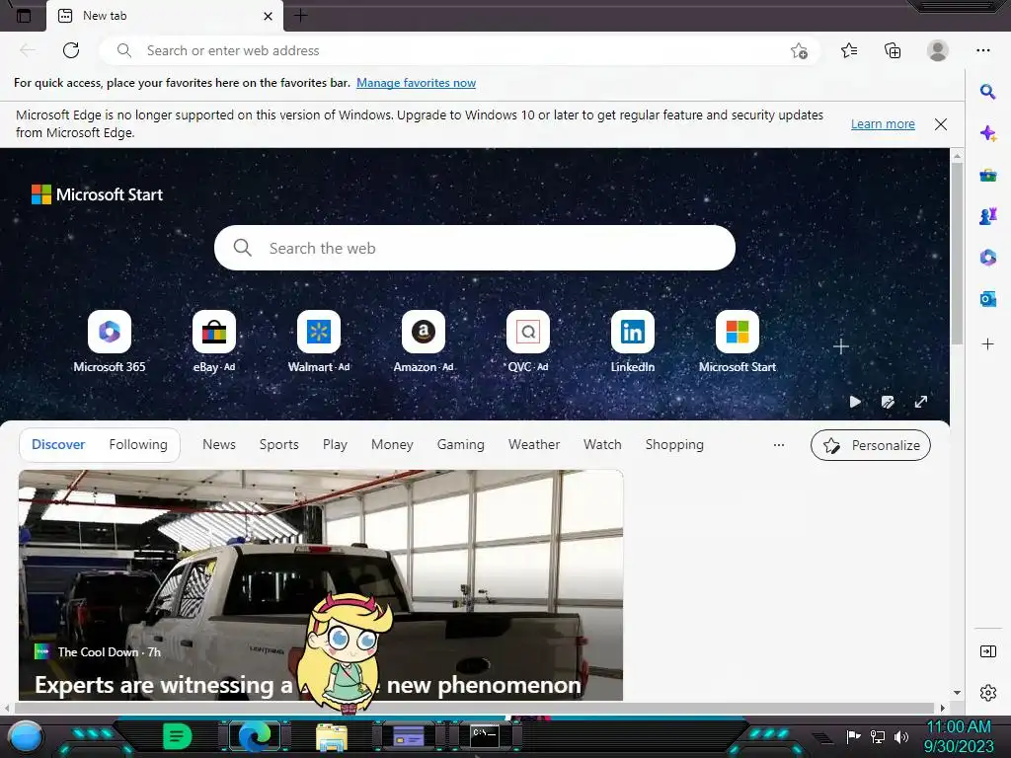Viewport: 1011px width, 758px height.
Task: Open the Favorites list icon
Action: coord(849,50)
